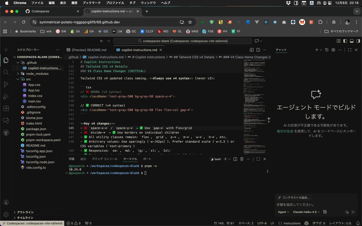Toggle the secondary sidebar visibility
This screenshot has width=362, height=226.
point(358,41)
